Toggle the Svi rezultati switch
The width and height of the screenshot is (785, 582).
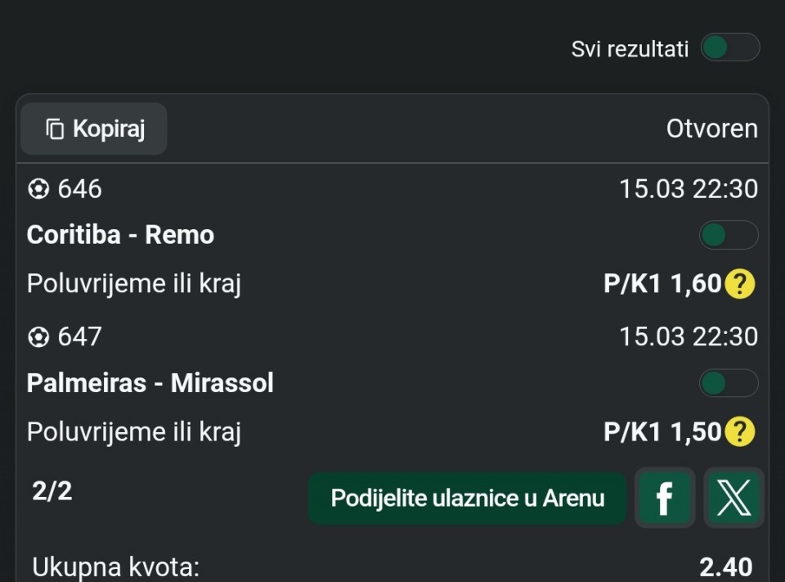coord(729,47)
